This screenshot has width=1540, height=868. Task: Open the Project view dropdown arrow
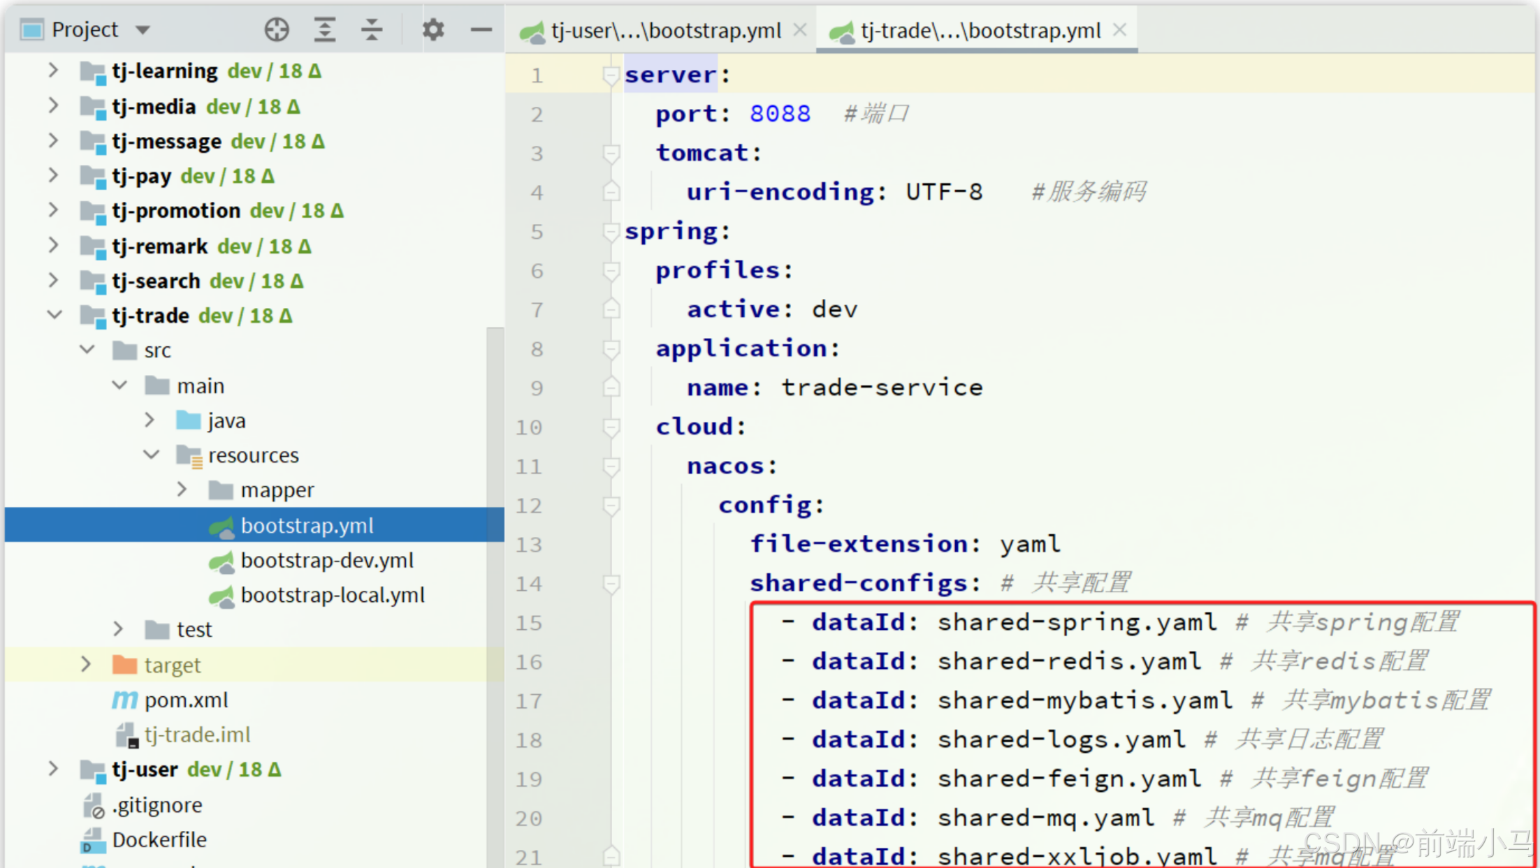pyautogui.click(x=143, y=30)
